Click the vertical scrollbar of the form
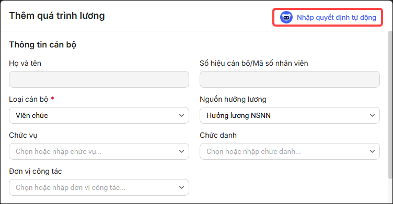Viewport: 393px width, 204px height. pos(390,105)
